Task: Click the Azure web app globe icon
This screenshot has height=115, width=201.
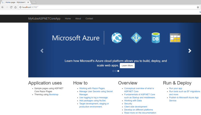Action: click(117, 38)
